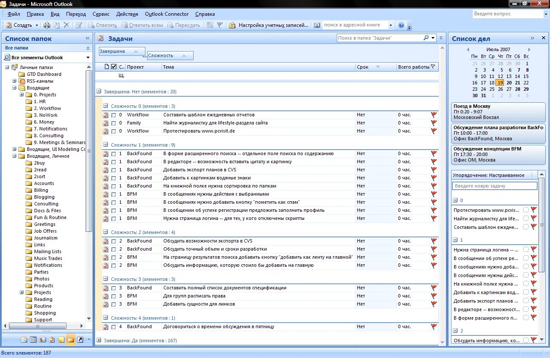
Task: Open Calendar view from navigation icons
Action: point(33,340)
